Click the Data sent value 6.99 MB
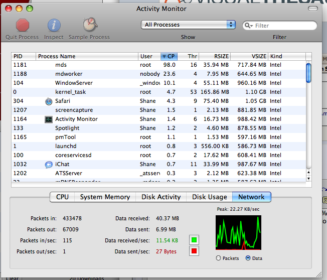 tap(166, 229)
